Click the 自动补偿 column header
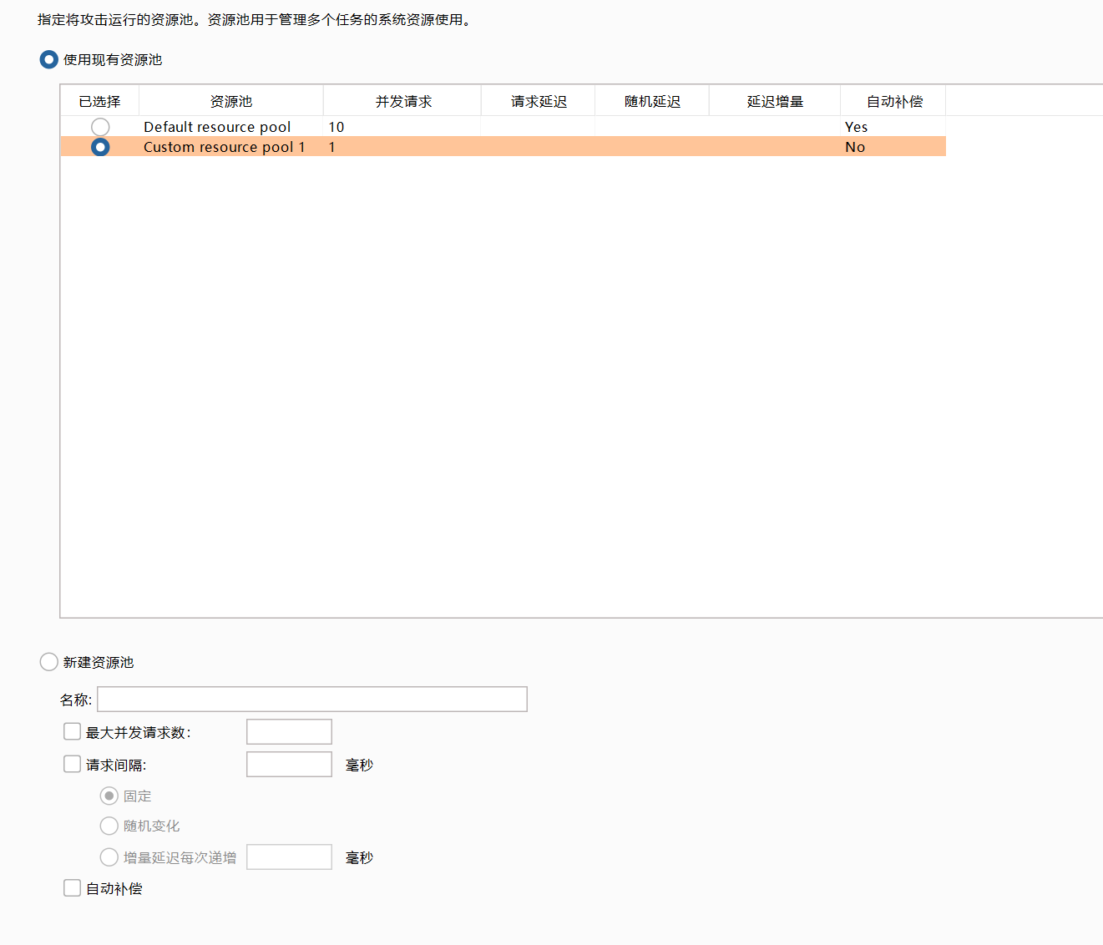This screenshot has height=945, width=1103. point(893,101)
